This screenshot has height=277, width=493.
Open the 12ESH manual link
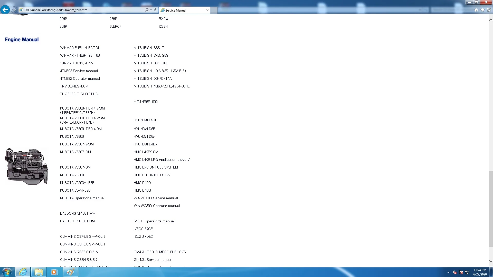pyautogui.click(x=163, y=27)
